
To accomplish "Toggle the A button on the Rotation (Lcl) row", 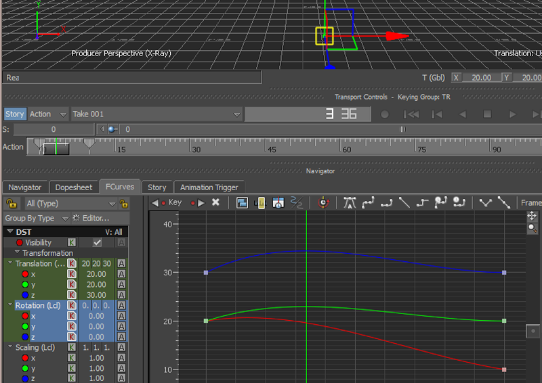I will tap(121, 305).
